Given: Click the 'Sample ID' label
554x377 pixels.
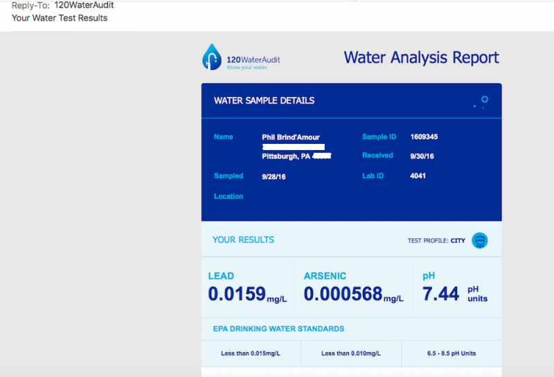Looking at the screenshot, I should pyautogui.click(x=379, y=137).
